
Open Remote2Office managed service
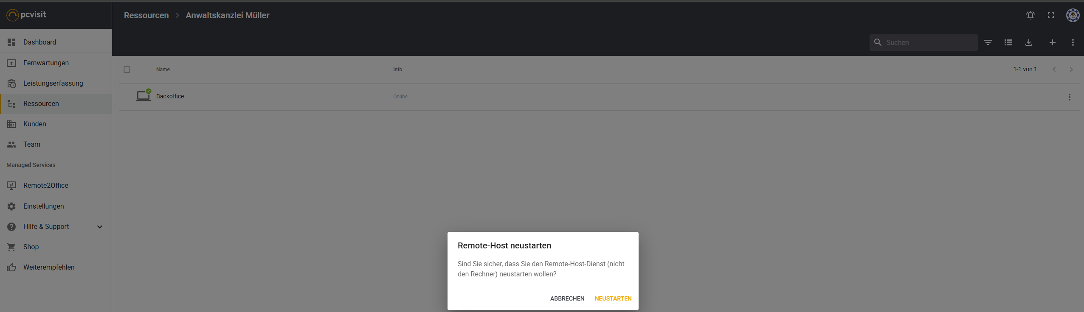point(45,186)
